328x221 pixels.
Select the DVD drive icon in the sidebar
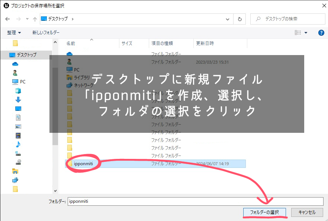18,162
